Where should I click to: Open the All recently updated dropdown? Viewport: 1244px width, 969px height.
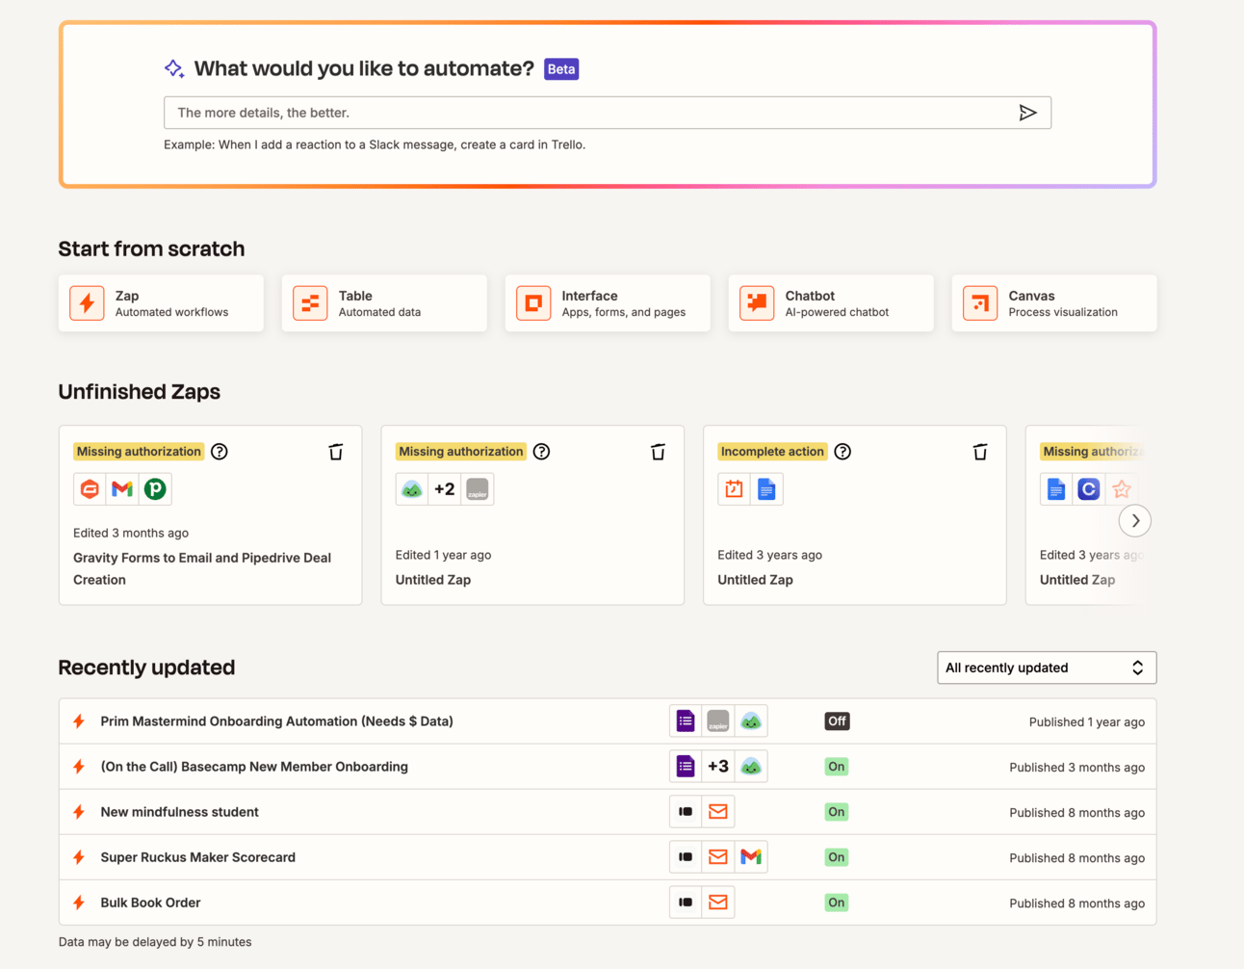click(1046, 668)
